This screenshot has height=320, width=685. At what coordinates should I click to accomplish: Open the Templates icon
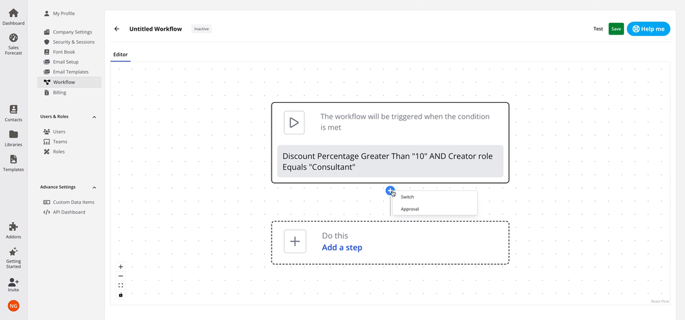pos(13,160)
